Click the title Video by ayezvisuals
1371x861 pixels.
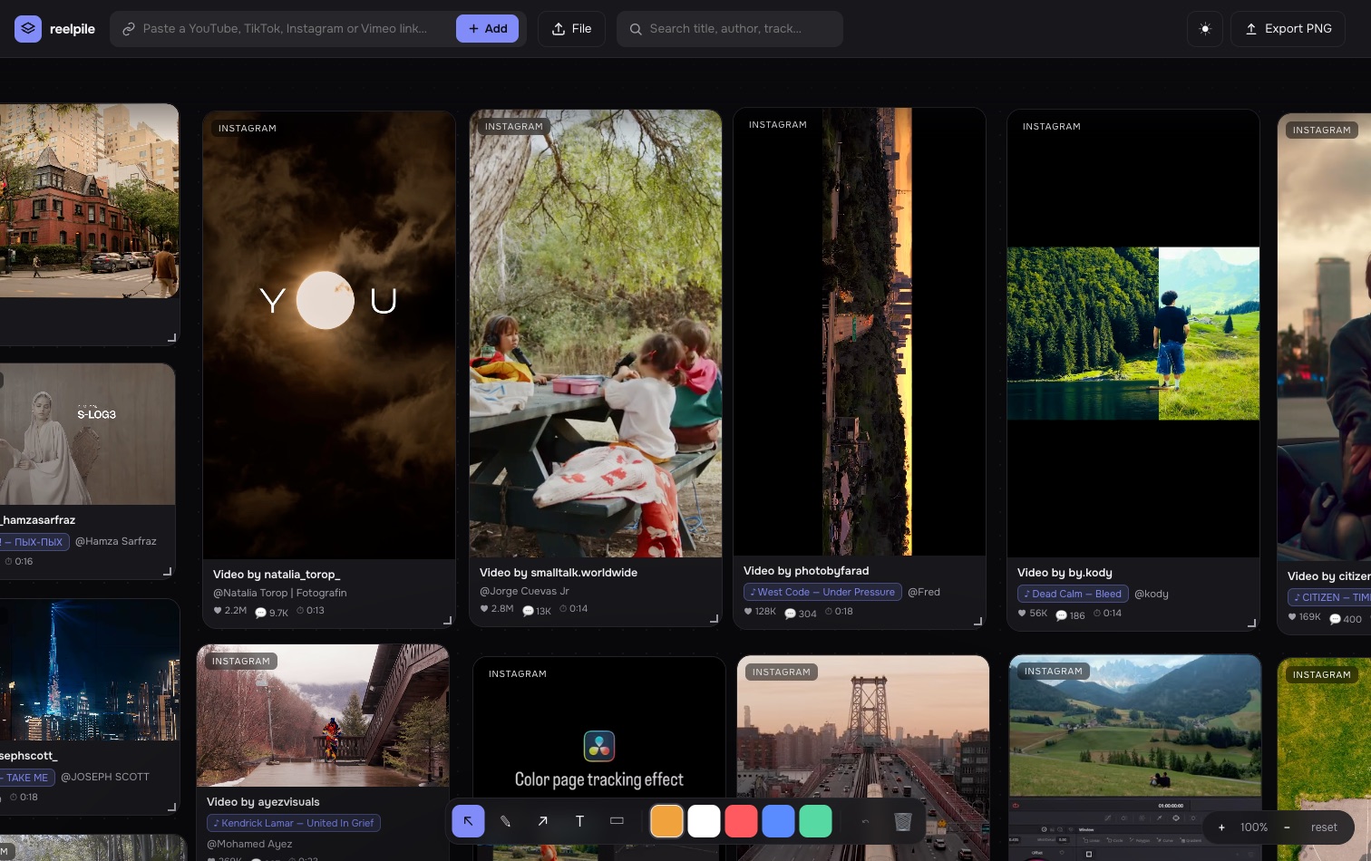(263, 802)
